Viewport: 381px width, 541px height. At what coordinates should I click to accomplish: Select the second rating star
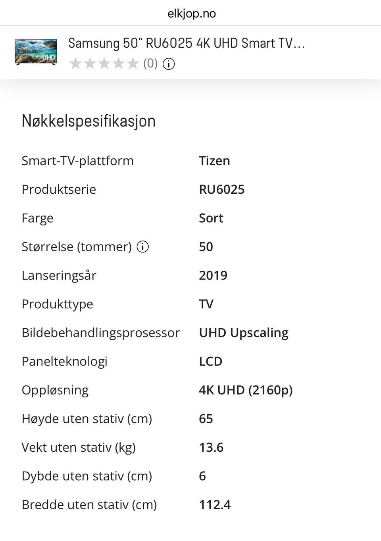click(90, 64)
